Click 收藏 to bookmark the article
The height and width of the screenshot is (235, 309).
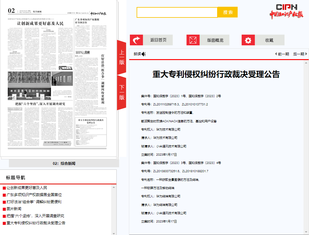[269, 40]
